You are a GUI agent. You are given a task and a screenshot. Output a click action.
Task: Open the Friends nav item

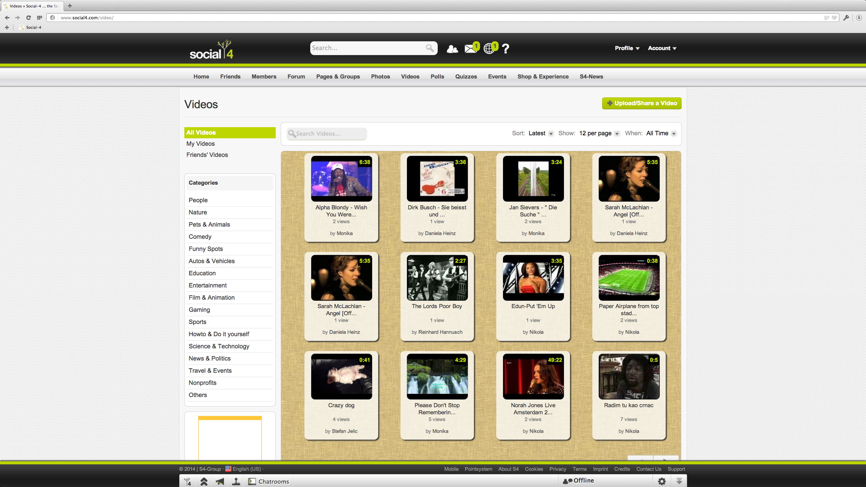pos(230,76)
